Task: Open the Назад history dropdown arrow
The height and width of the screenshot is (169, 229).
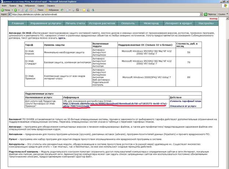Action: click(x=12, y=10)
